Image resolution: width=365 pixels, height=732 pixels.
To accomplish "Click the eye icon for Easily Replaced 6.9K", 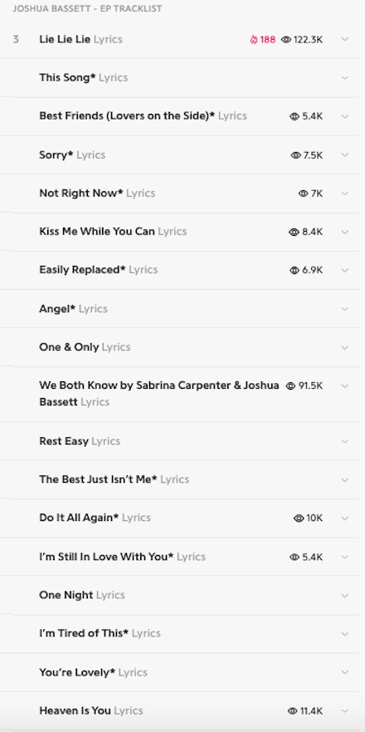I will pos(294,270).
